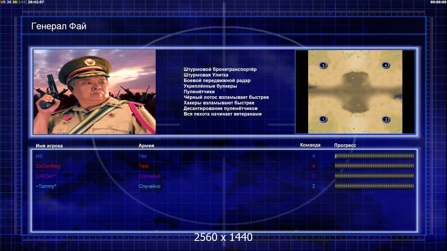Click 'Боевой передвижной радар' line
Screen dimensions: 447x251
(x=217, y=80)
